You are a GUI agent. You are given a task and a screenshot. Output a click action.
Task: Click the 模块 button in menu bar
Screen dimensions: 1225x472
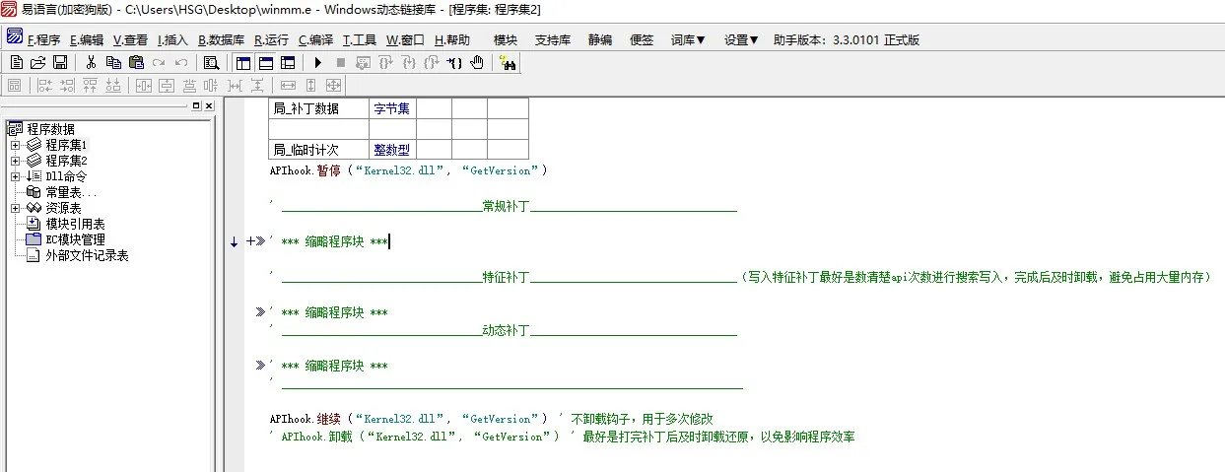(x=505, y=40)
